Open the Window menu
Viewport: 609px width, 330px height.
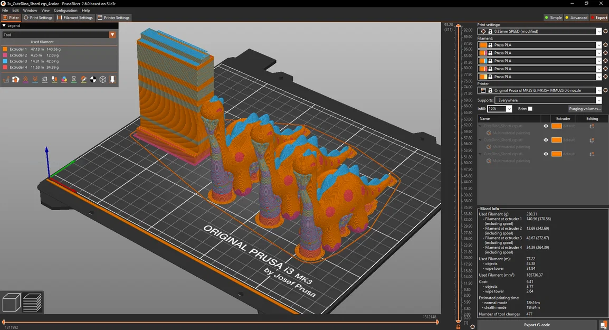(30, 11)
